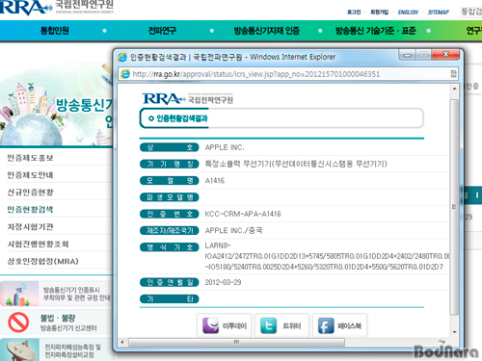Click the 방송통신기기 인증표시 banner image
Image resolution: width=482 pixels, height=361 pixels.
click(19, 294)
